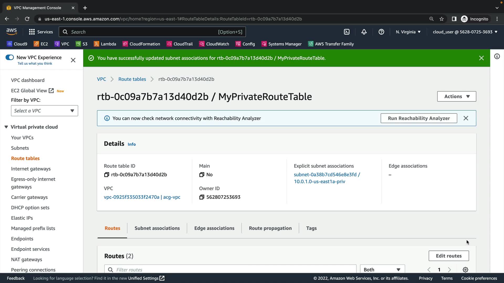The height and width of the screenshot is (283, 504).
Task: Copy the Route table ID
Action: [107, 175]
